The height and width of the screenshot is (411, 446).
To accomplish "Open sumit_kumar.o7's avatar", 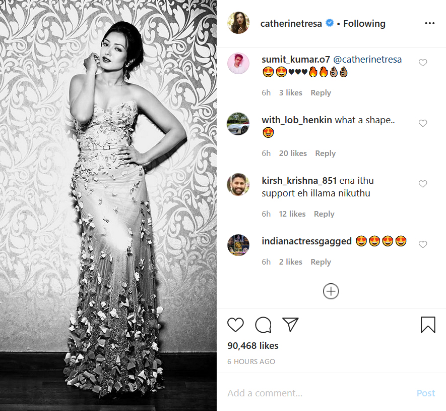I will point(238,64).
